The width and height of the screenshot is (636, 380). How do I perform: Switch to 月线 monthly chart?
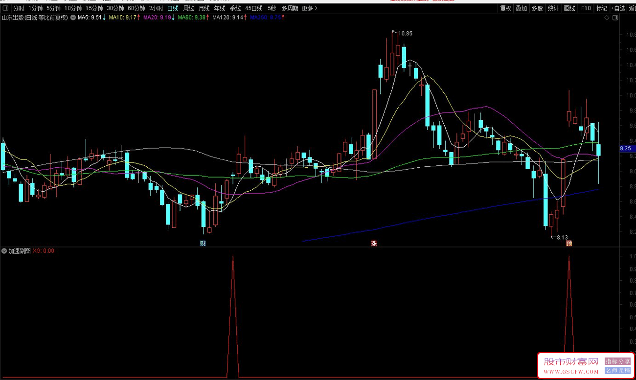(x=204, y=8)
